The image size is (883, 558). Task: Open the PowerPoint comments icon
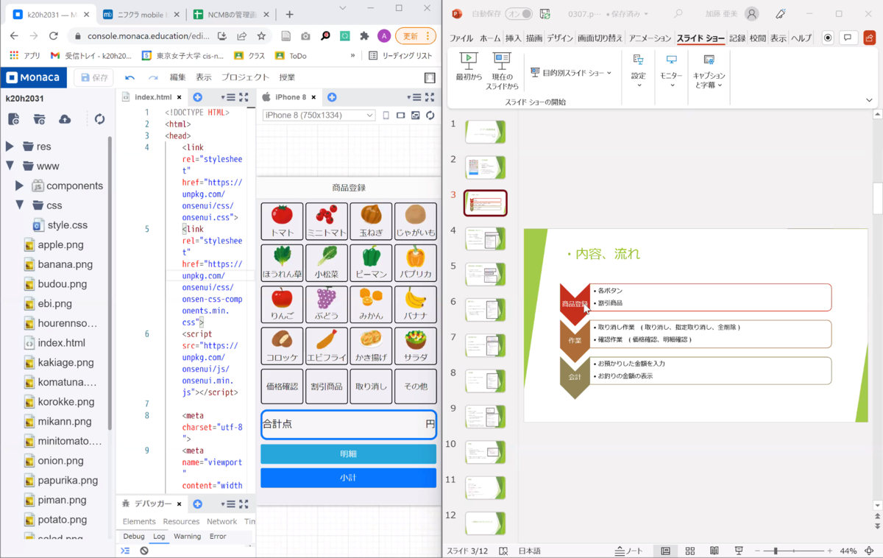coord(848,38)
